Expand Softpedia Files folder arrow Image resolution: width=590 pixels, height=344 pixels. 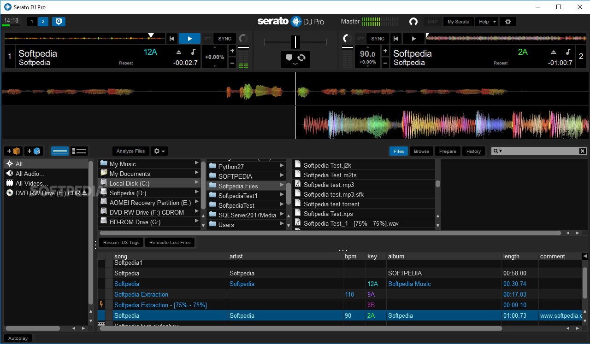(x=282, y=186)
